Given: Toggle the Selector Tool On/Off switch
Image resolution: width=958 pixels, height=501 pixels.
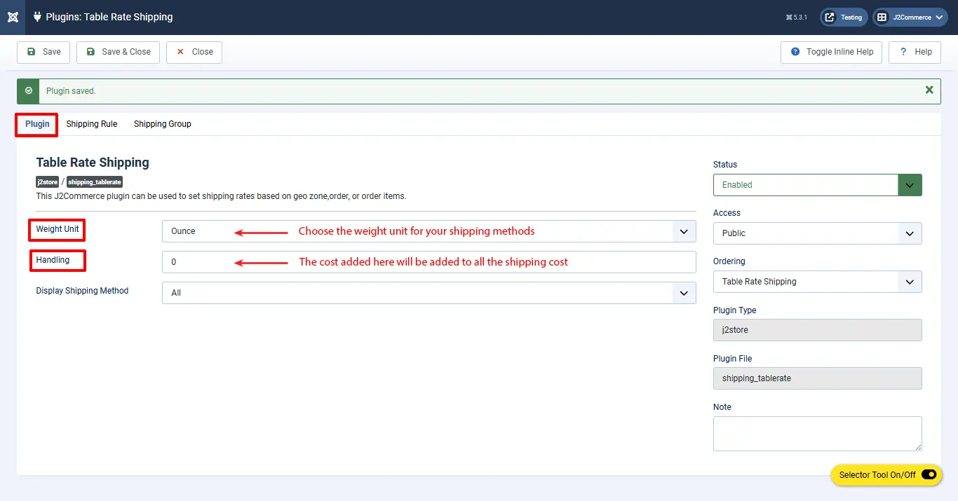Looking at the screenshot, I should pos(929,474).
